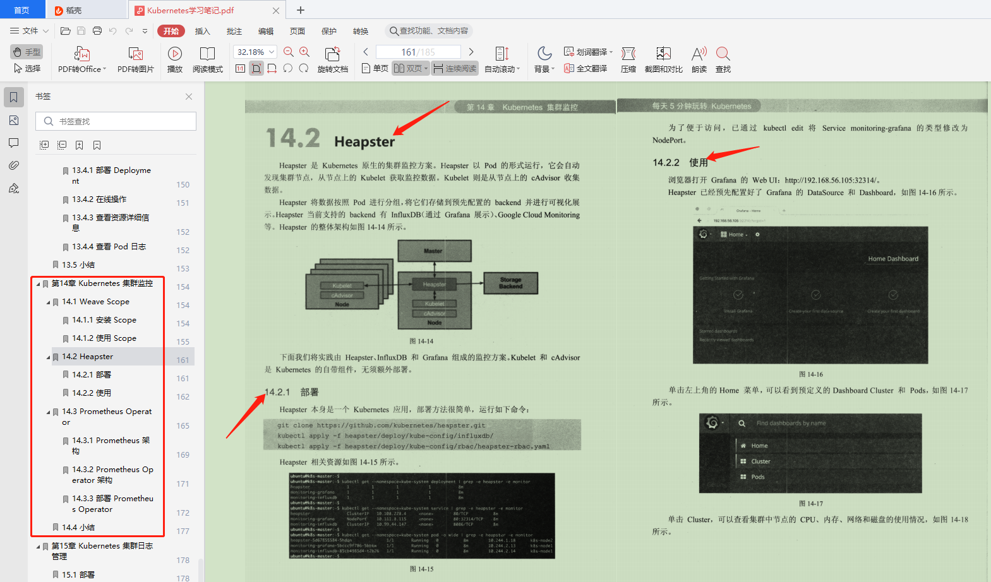The height and width of the screenshot is (582, 991).
Task: Open the 文件 menu
Action: coord(29,31)
